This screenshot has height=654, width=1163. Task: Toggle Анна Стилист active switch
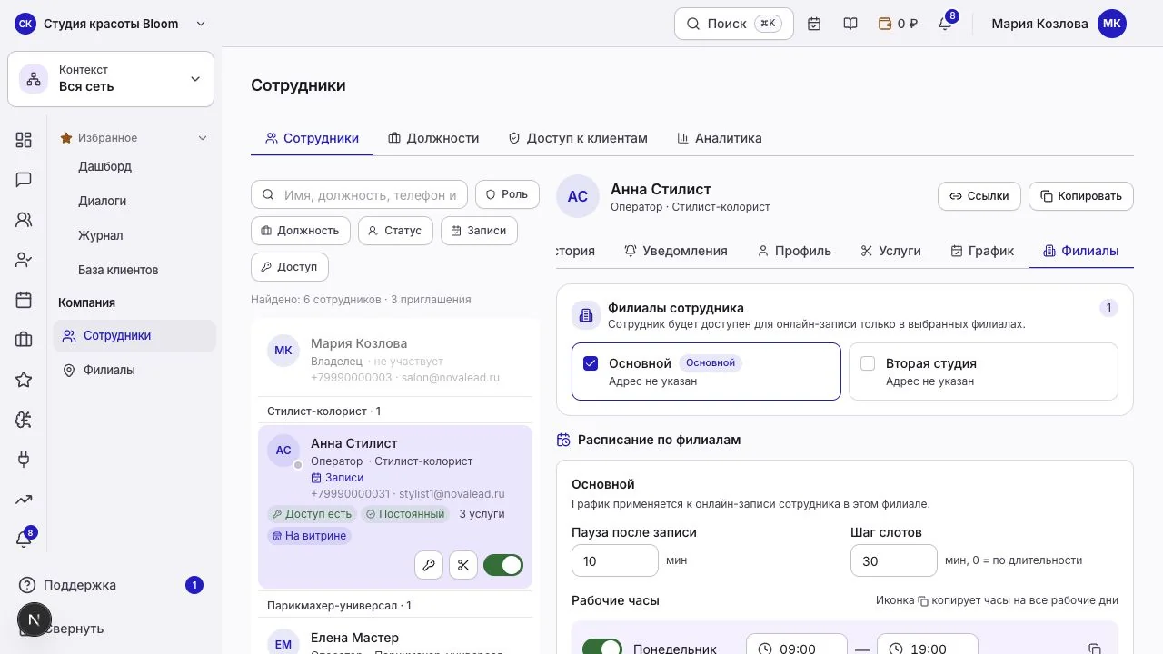(x=503, y=565)
